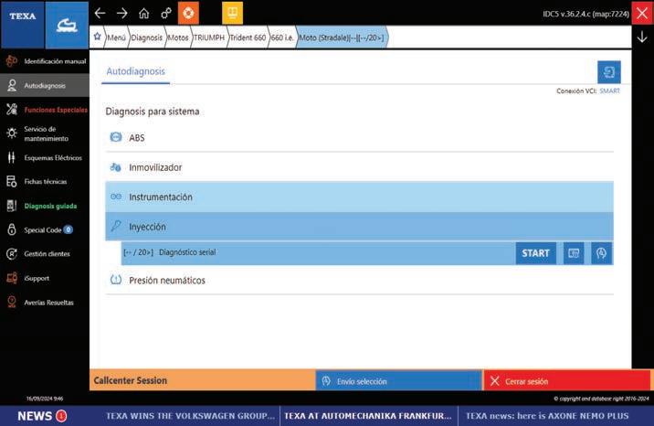Open Special Code in sidebar
Viewport: 654px width, 426px height.
click(45, 229)
